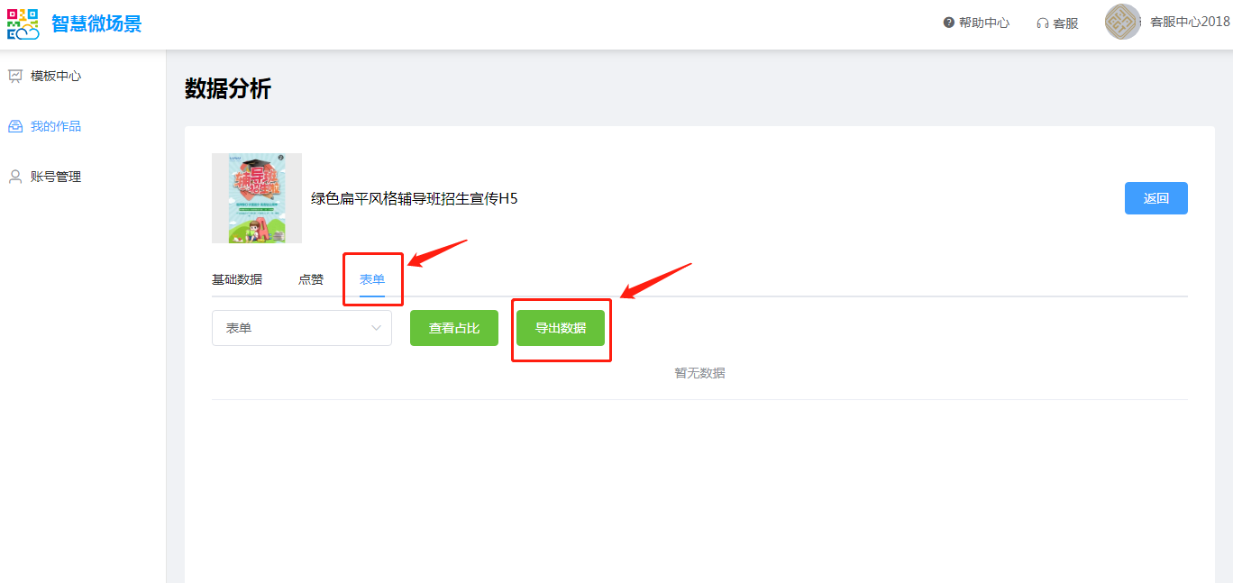The width and height of the screenshot is (1233, 583).
Task: Open 账号管理 in the sidebar
Action: (56, 178)
